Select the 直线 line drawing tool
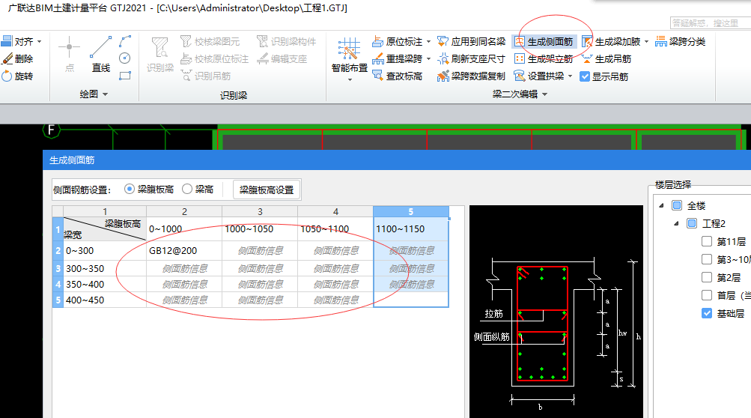Viewport: 751px width, 418px height. point(101,54)
